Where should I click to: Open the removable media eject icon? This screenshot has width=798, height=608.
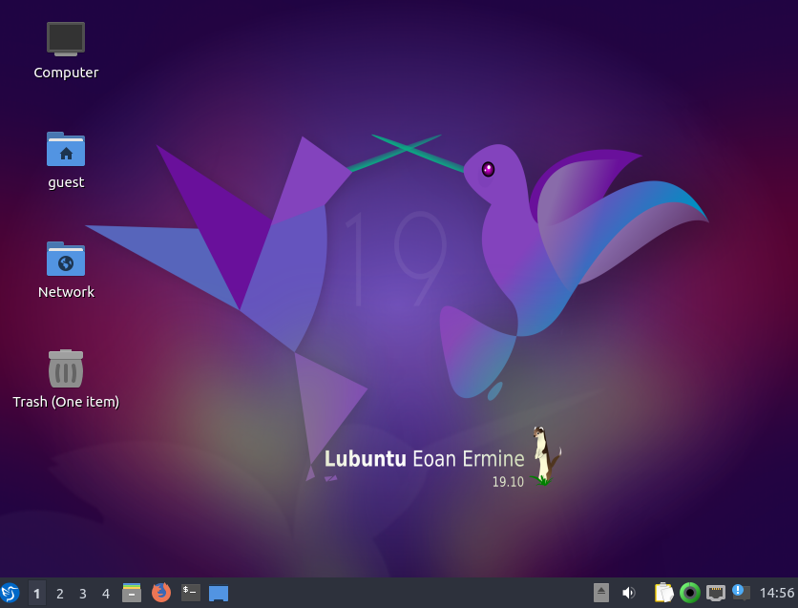coord(601,593)
